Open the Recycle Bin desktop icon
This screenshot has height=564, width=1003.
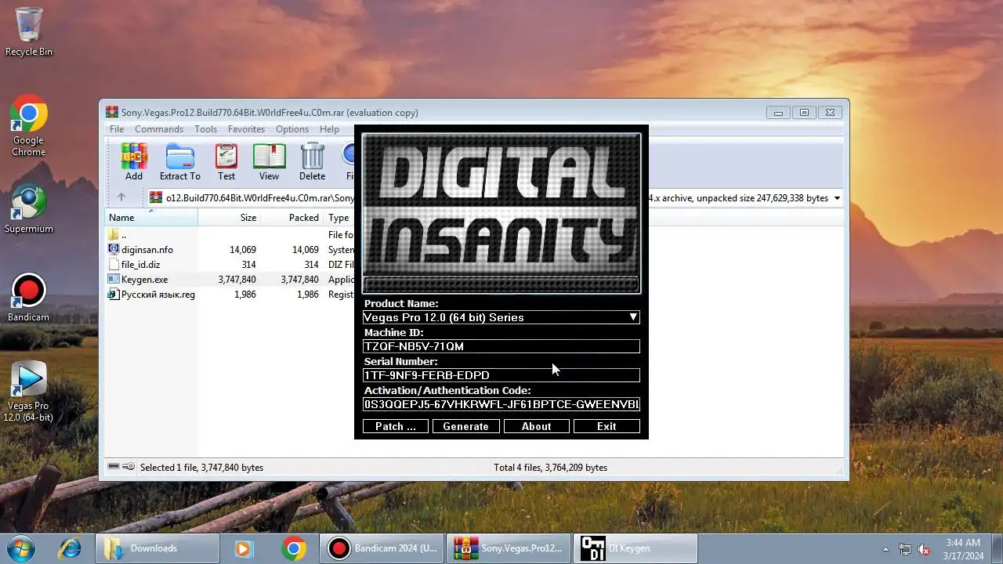pyautogui.click(x=29, y=32)
